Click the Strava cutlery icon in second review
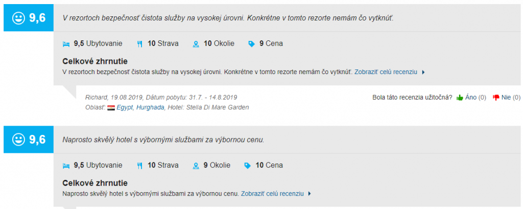The width and height of the screenshot is (523, 209). pos(139,166)
